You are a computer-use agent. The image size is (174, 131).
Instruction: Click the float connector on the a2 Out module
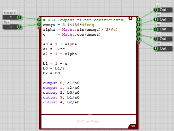(156, 20)
